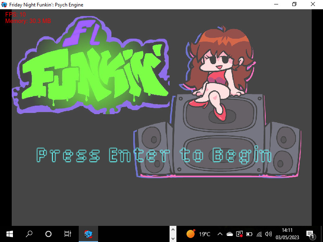Click the window title "Friday Night Funkin': Psych Engine"
The width and height of the screenshot is (323, 242).
[46, 5]
